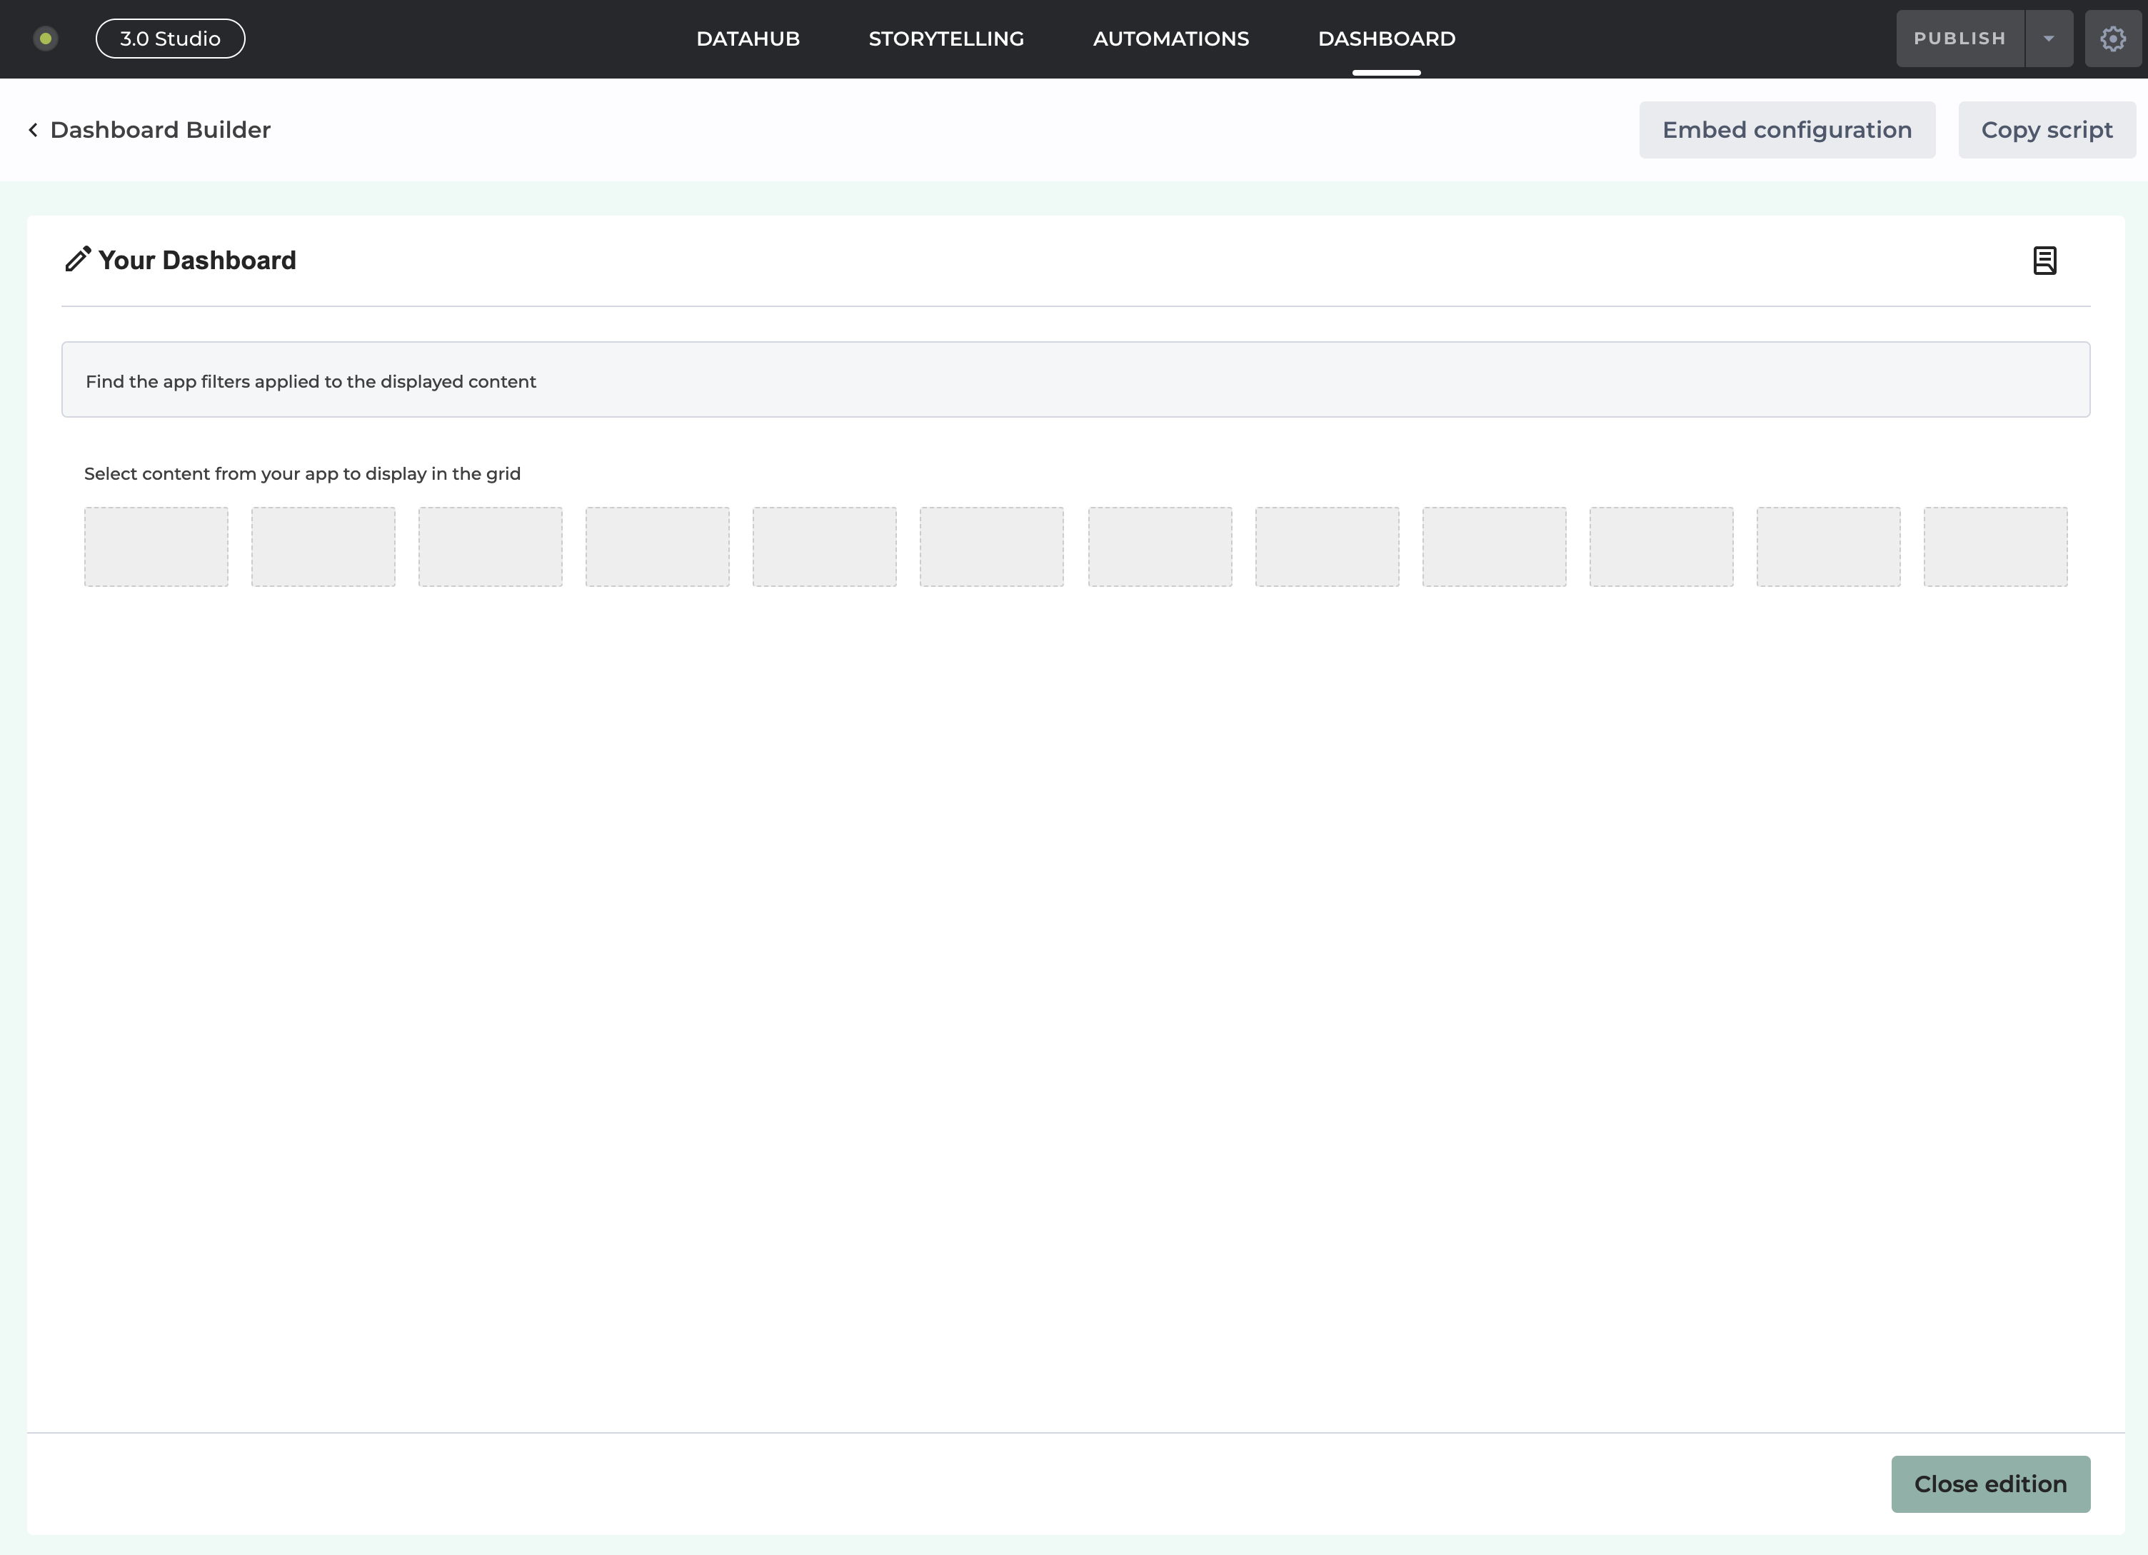Screen dimensions: 2148x1555
Task: Open settings gear icon in top bar
Action: tap(2113, 39)
